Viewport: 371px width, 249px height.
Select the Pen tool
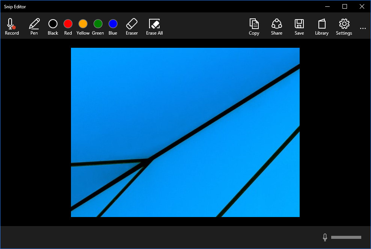pos(34,27)
